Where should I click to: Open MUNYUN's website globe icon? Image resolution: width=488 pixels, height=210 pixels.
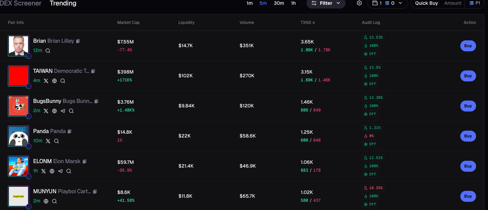46,201
